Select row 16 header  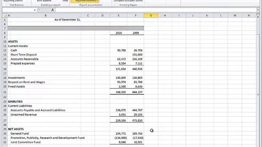click(5, 69)
